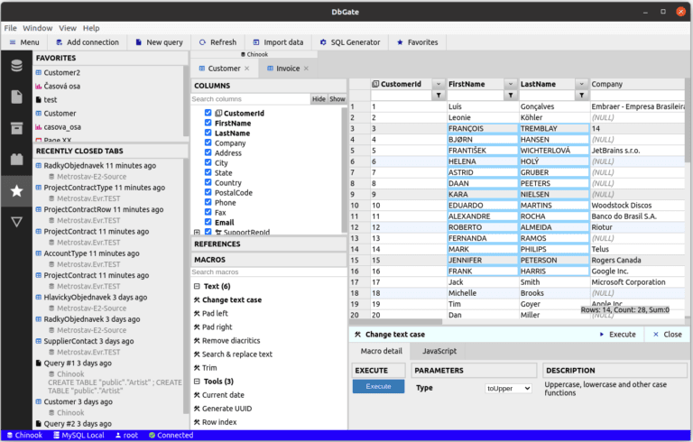Open the database connections sidebar icon

(x=17, y=66)
